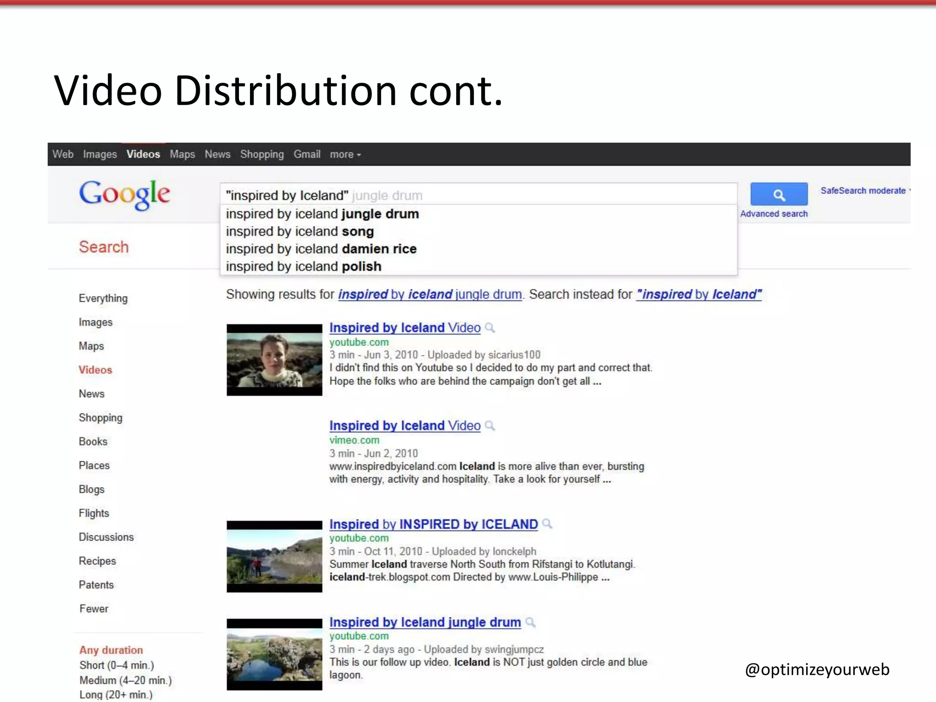936x702 pixels.
Task: Select 'Patents' in left sidebar
Action: (96, 585)
